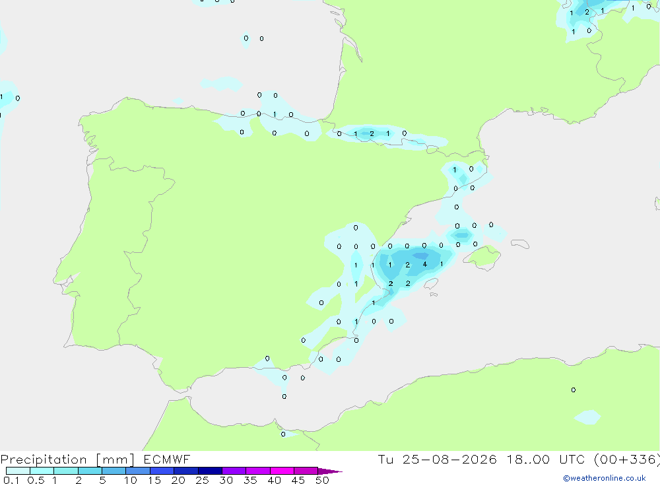Screen dimensions: 660x484
Task: Click the '50' legend scale label
Action: click(322, 480)
